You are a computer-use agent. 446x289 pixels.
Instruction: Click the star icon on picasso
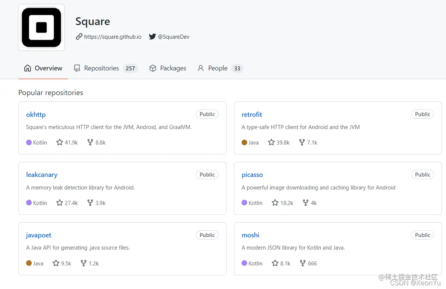pyautogui.click(x=275, y=203)
